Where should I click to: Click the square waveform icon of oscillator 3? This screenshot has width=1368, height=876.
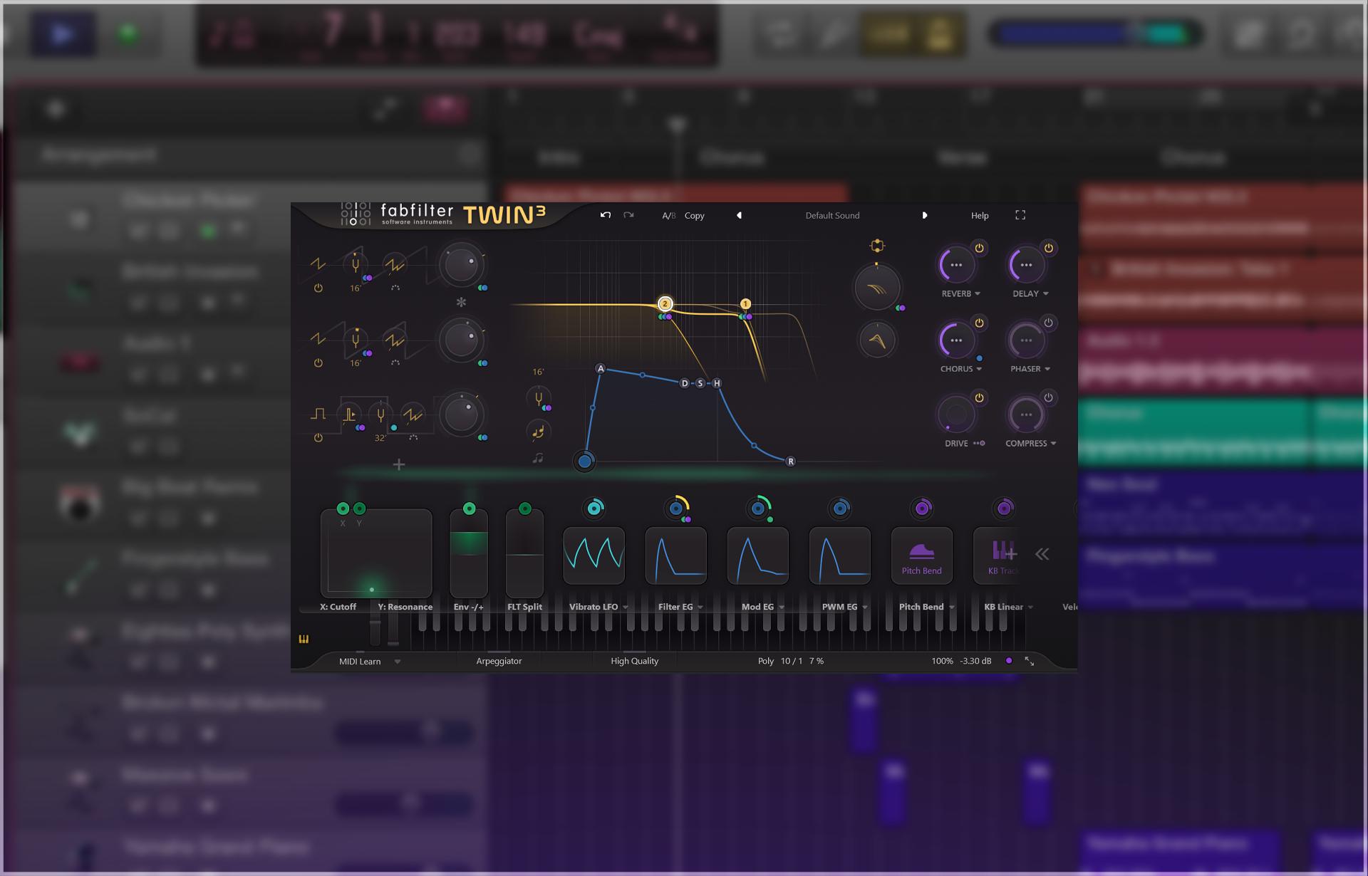318,414
